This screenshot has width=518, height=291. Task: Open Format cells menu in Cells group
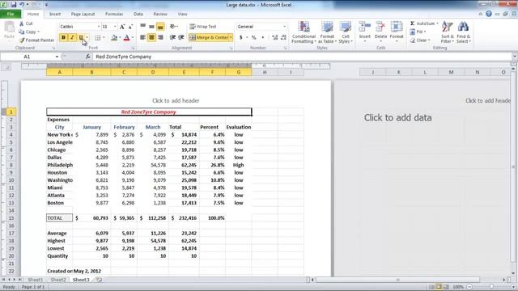[x=397, y=32]
